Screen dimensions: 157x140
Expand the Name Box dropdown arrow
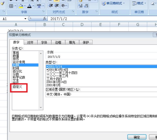tap(25, 19)
